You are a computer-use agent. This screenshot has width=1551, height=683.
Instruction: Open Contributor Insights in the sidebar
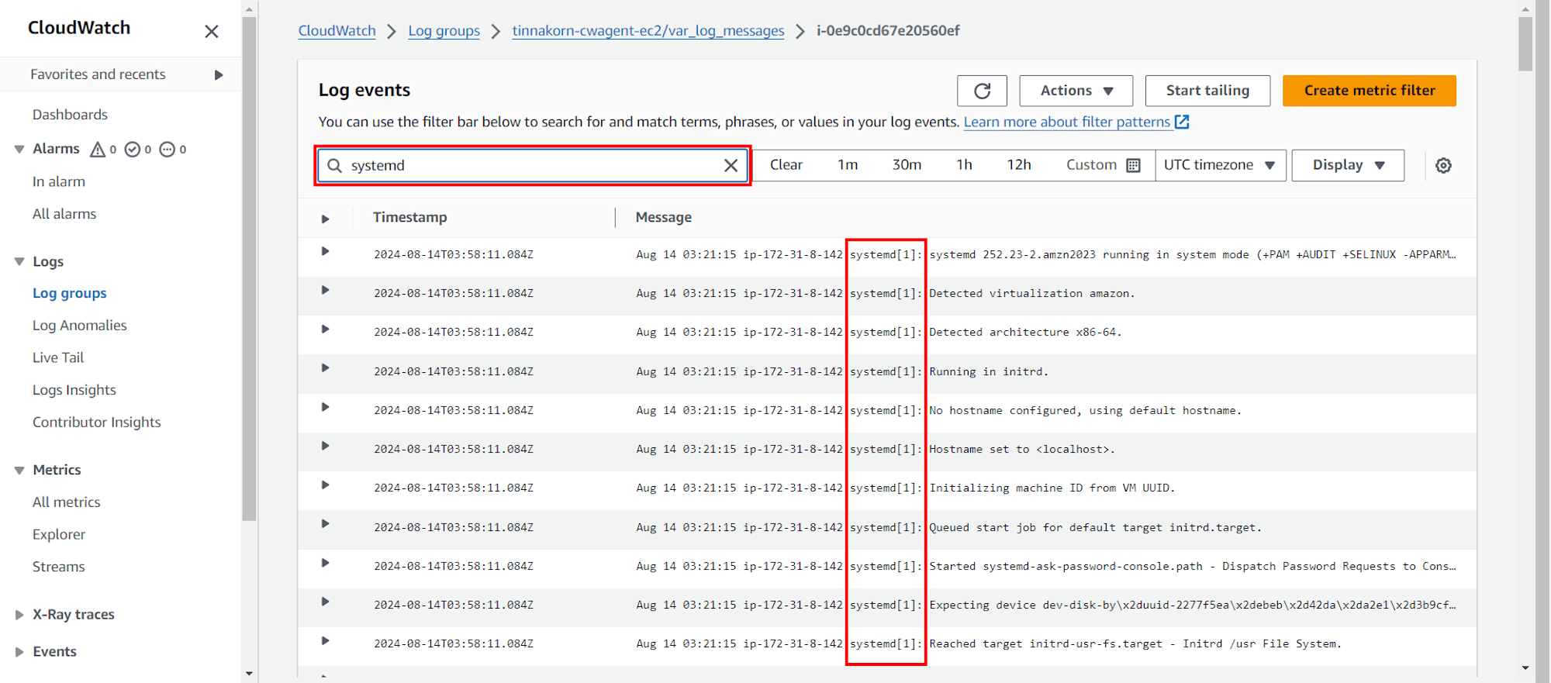[97, 423]
